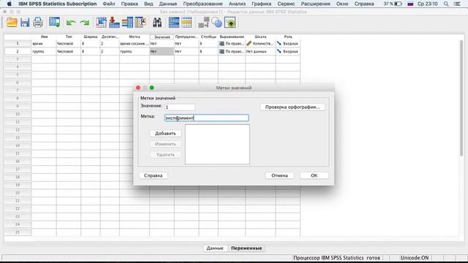Click Проверка орфографии button

point(292,107)
